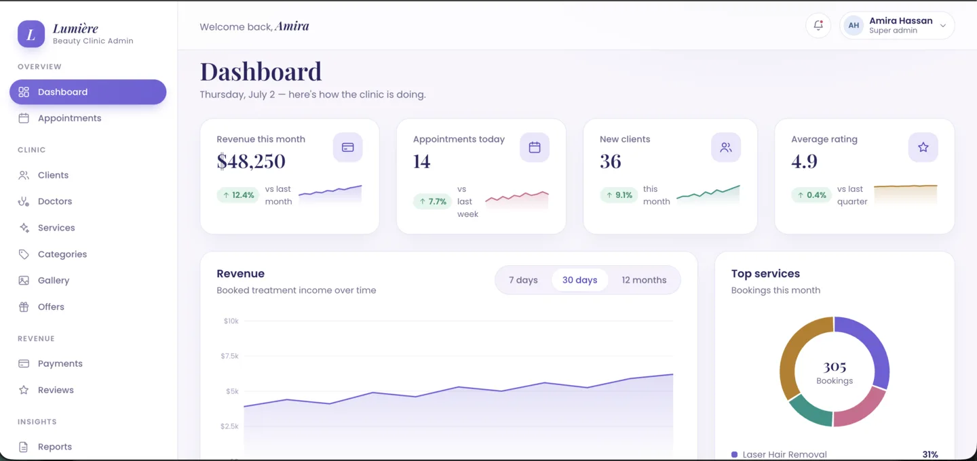Click the 4.9 average rating value
Viewport: 977px width, 461px height.
804,161
